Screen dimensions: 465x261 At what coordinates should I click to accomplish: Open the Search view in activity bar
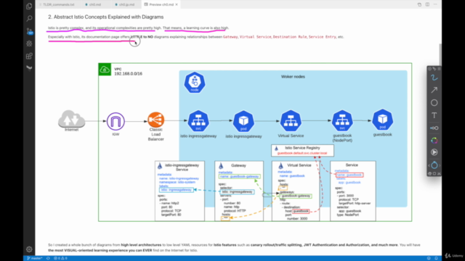point(29,18)
